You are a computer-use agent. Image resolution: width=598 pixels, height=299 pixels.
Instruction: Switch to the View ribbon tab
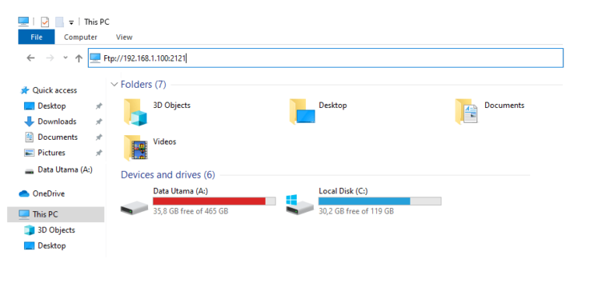(124, 37)
